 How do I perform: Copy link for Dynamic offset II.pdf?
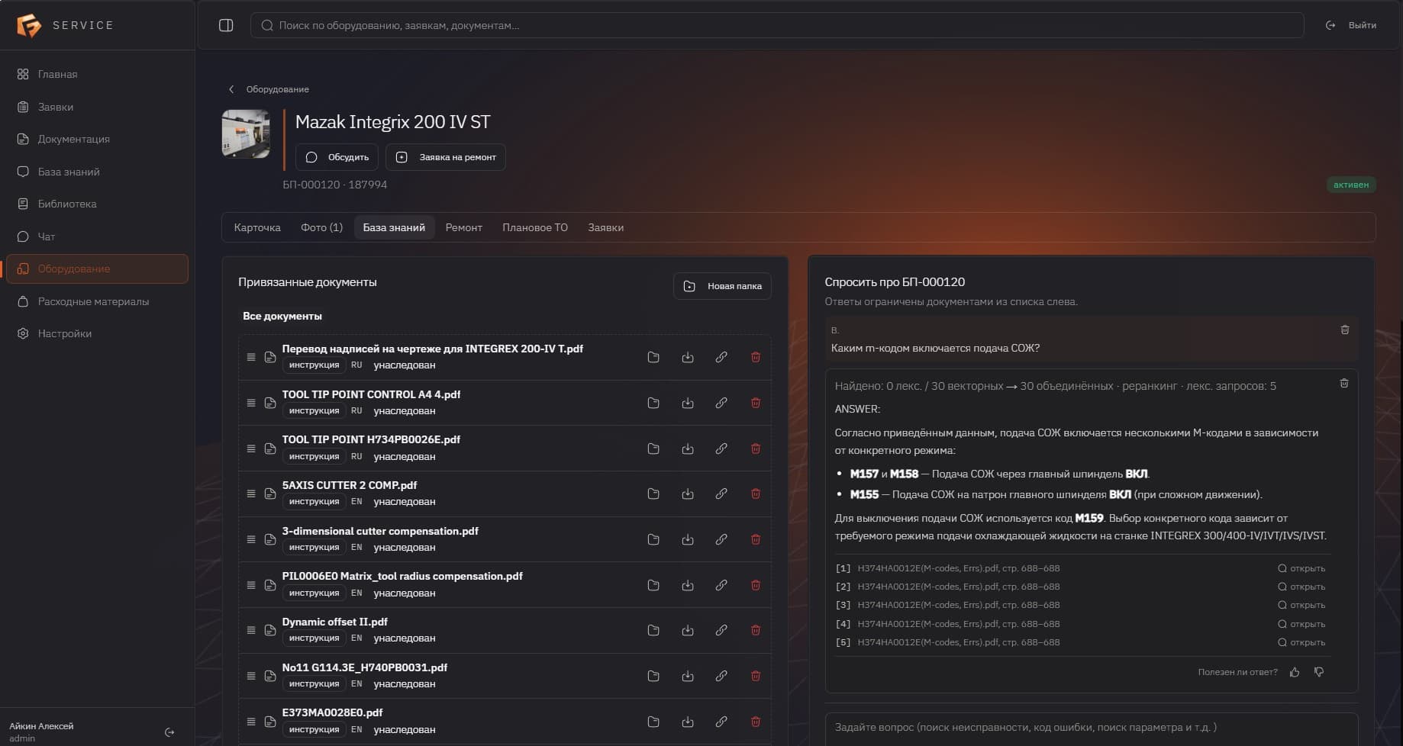721,630
